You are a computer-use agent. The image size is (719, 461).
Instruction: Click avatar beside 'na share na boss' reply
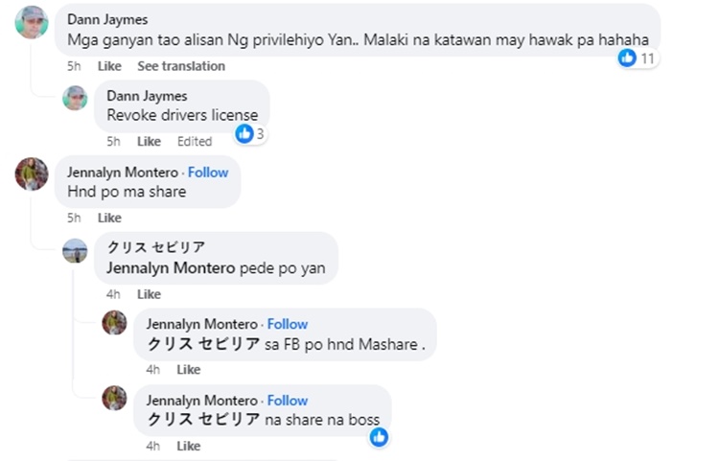(x=114, y=399)
